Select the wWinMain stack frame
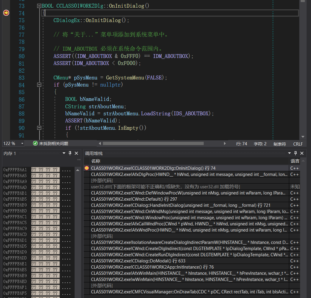The width and height of the screenshot is (311, 298). (x=190, y=279)
